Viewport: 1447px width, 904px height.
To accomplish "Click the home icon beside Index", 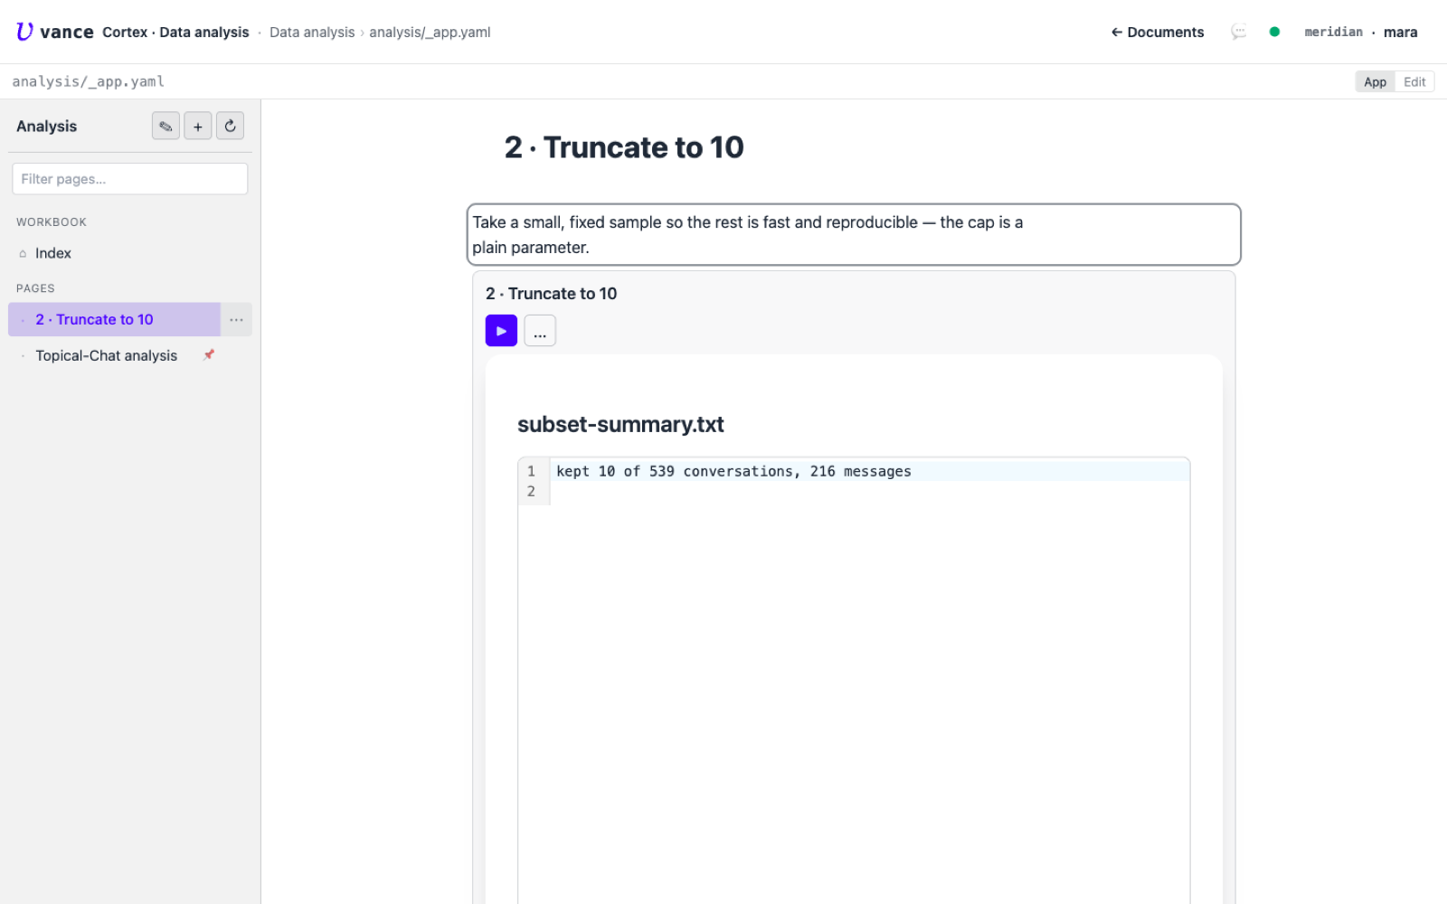I will click(23, 254).
